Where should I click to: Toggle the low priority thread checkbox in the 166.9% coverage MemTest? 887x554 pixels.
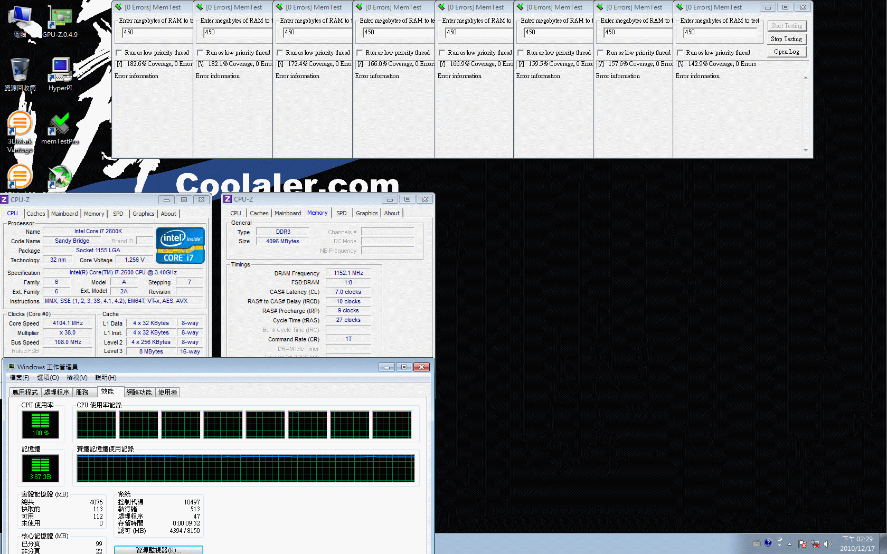[442, 53]
